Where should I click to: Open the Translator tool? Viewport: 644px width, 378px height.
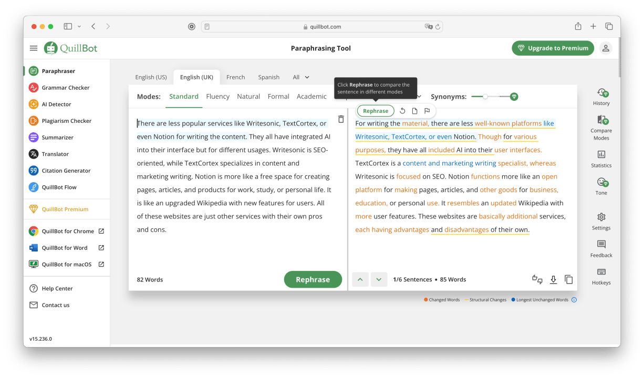pos(55,154)
